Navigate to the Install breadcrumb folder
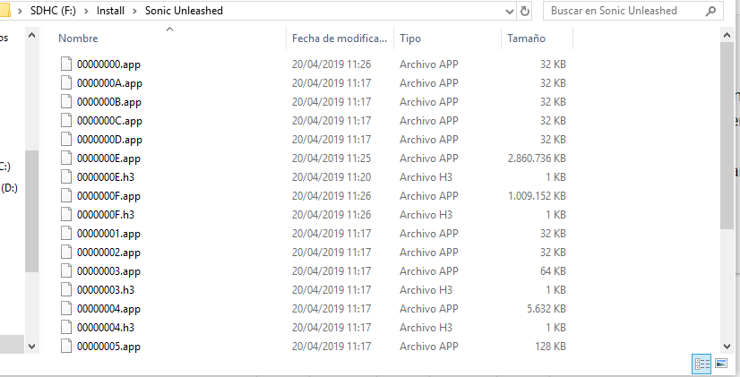The height and width of the screenshot is (377, 740). (x=110, y=11)
